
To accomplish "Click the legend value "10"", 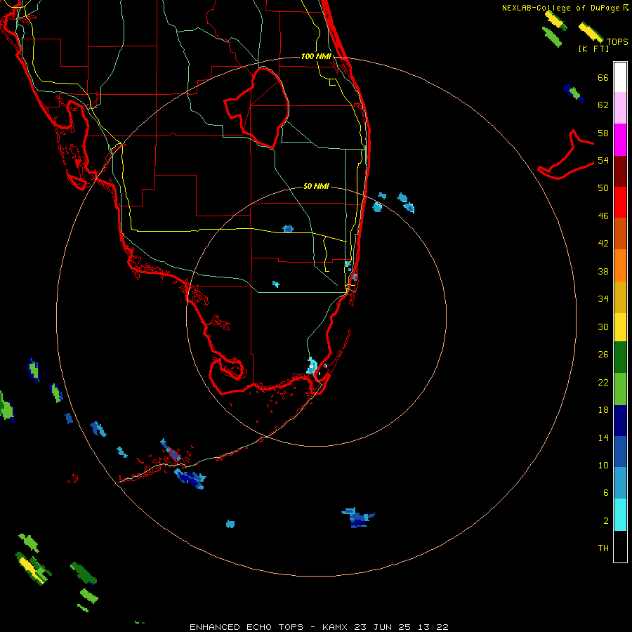I will point(603,465).
